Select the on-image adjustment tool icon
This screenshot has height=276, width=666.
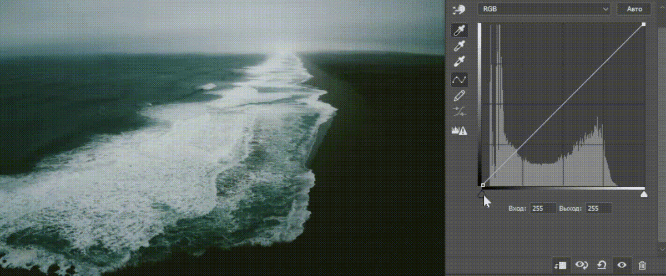pos(459,9)
